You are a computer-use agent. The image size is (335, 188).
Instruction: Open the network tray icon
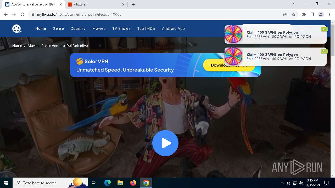pyautogui.click(x=295, y=183)
